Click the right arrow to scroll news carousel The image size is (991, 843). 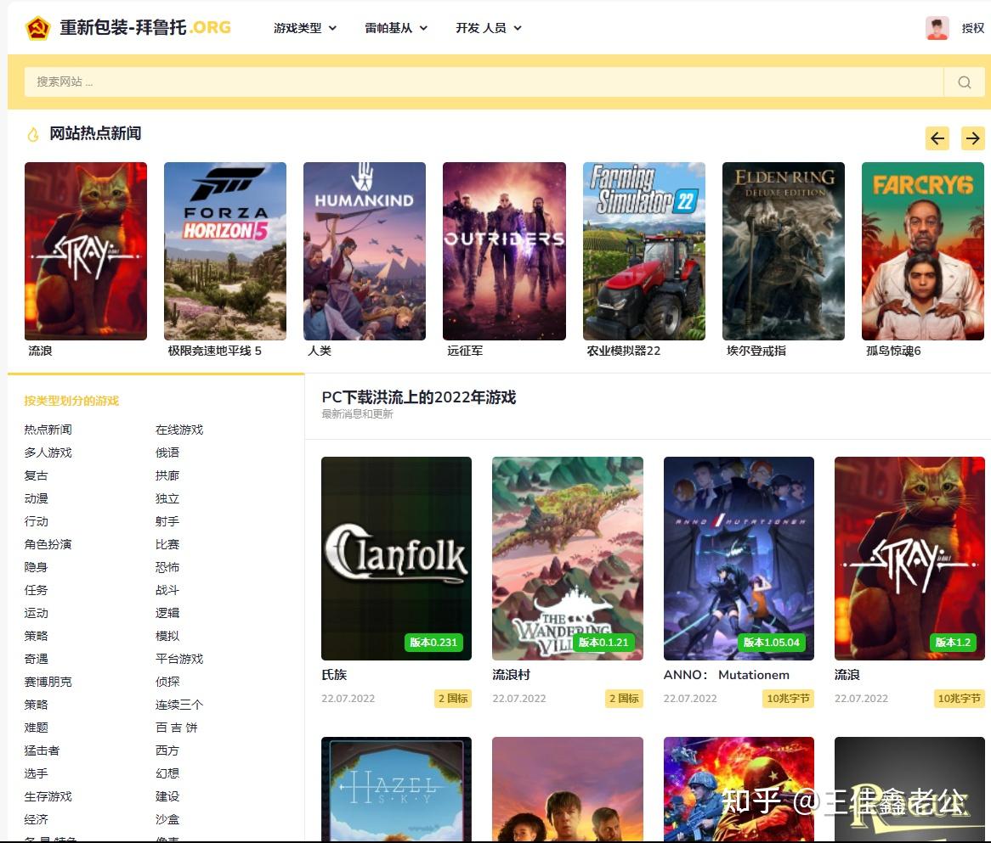pyautogui.click(x=972, y=138)
